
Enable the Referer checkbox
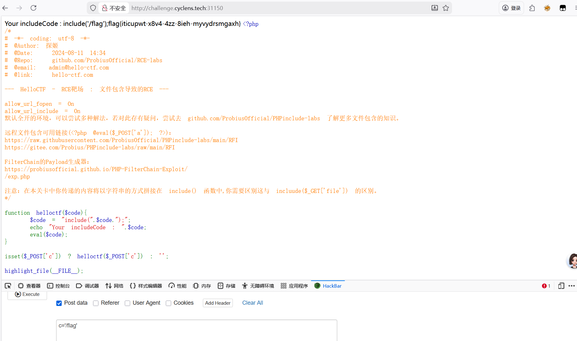[x=96, y=303]
